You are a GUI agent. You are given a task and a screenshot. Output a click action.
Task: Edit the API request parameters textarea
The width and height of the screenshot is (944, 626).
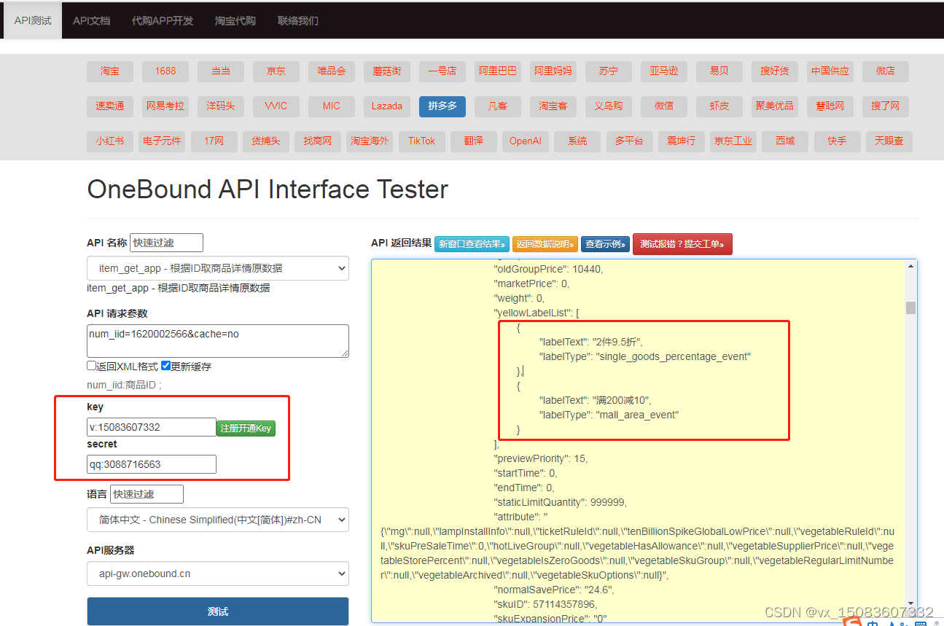pyautogui.click(x=218, y=341)
